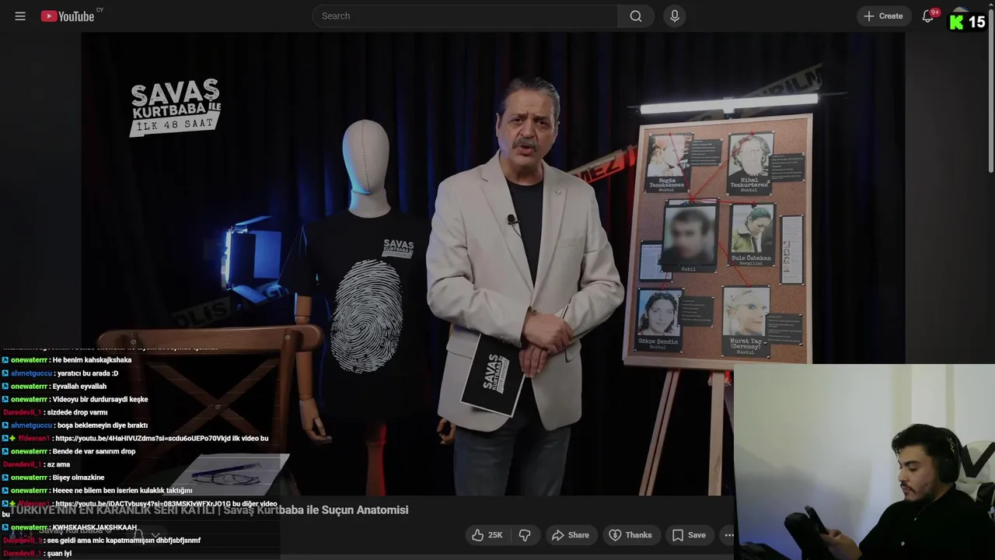
Task: Click the green K 15 overlay badge
Action: (967, 22)
